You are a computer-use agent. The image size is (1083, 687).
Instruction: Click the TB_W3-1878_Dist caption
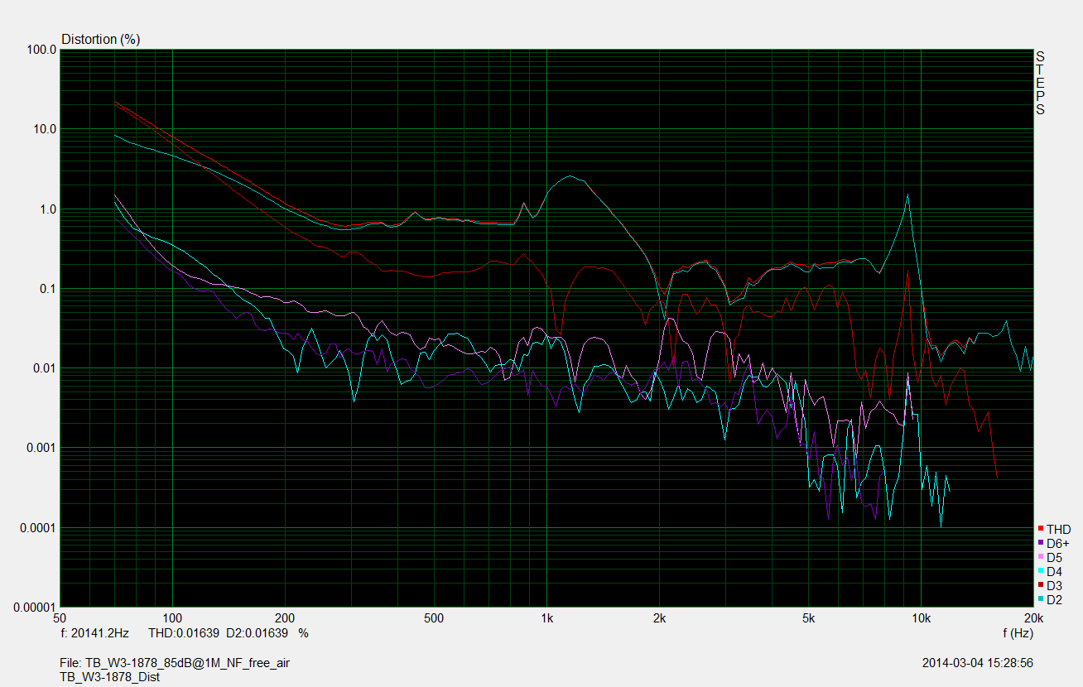click(110, 676)
